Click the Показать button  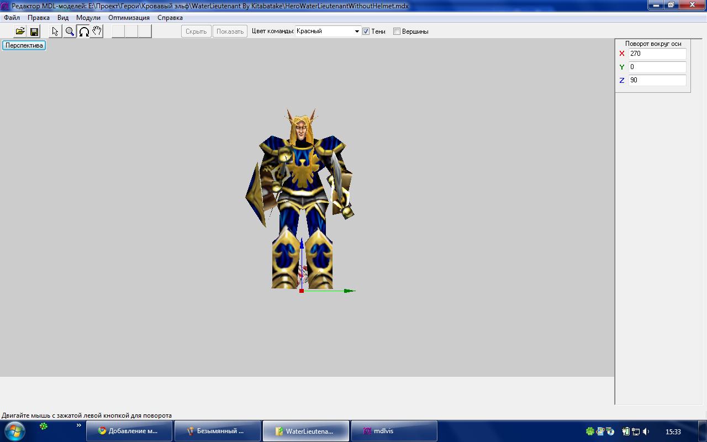click(x=230, y=31)
